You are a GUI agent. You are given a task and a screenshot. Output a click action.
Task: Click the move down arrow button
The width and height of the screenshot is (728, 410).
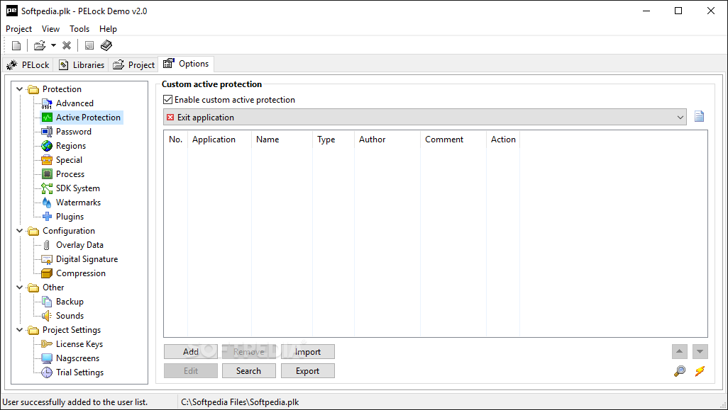tap(700, 352)
